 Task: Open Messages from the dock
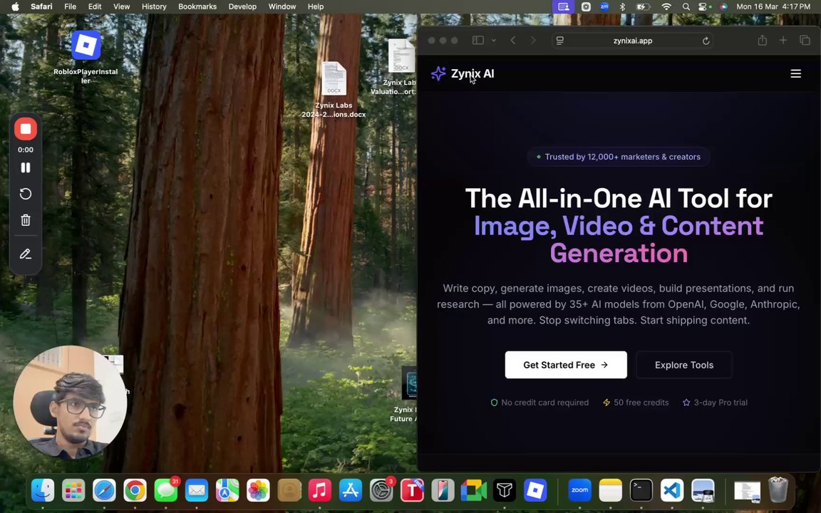166,490
